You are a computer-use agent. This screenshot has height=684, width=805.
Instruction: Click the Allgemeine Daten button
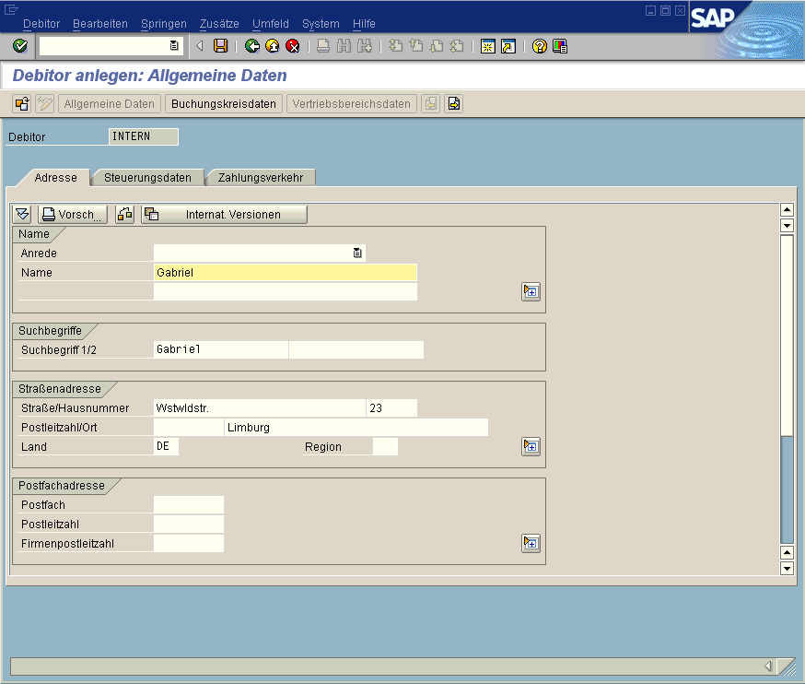(x=110, y=104)
